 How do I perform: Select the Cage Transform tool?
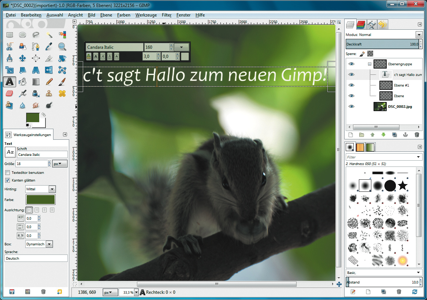(x=62, y=70)
